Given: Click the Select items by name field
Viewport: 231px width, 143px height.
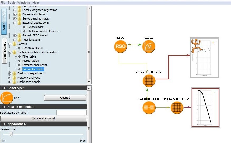Looking at the screenshot, I should coord(71,113).
